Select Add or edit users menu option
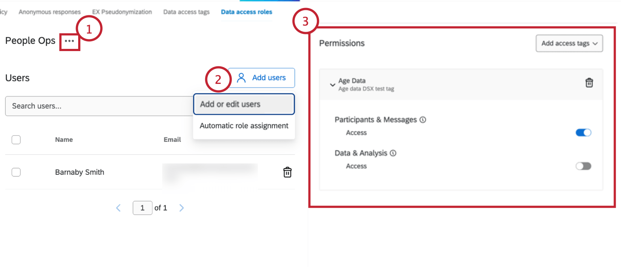 [244, 104]
